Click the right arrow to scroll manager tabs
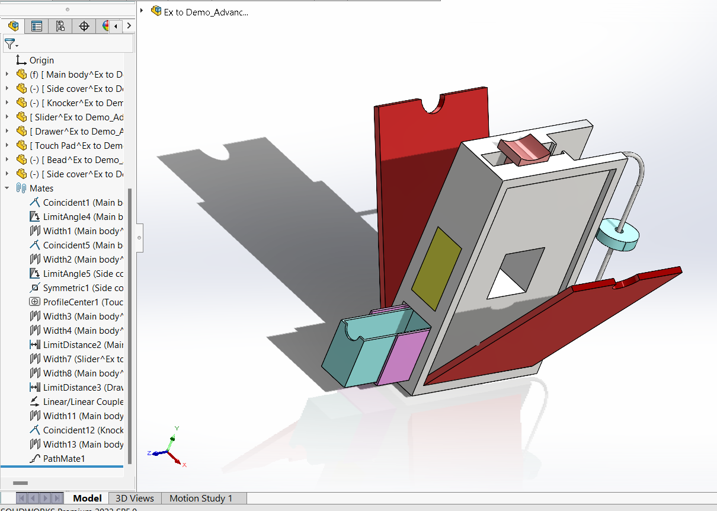Viewport: 717px width, 511px height. point(129,26)
